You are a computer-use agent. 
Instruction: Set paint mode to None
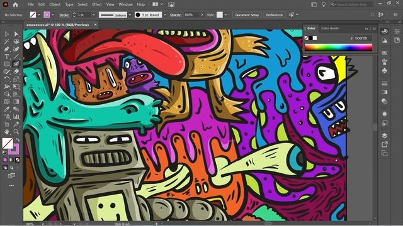pyautogui.click(x=18, y=160)
